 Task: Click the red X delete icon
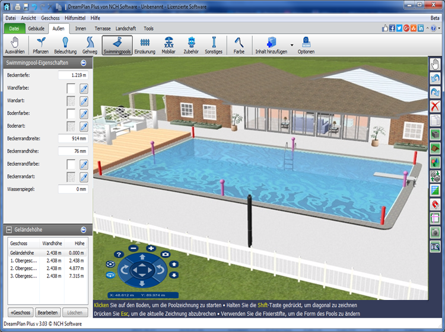(435, 106)
